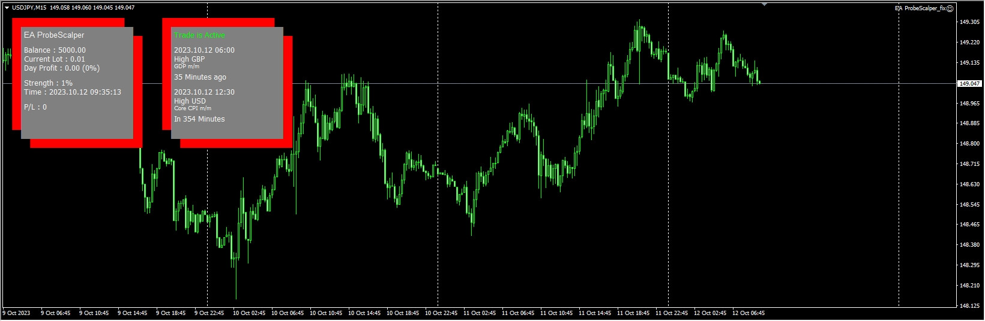Click the smiley face icon next to EA ProbeScalper_fix
This screenshot has width=985, height=321.
point(950,8)
